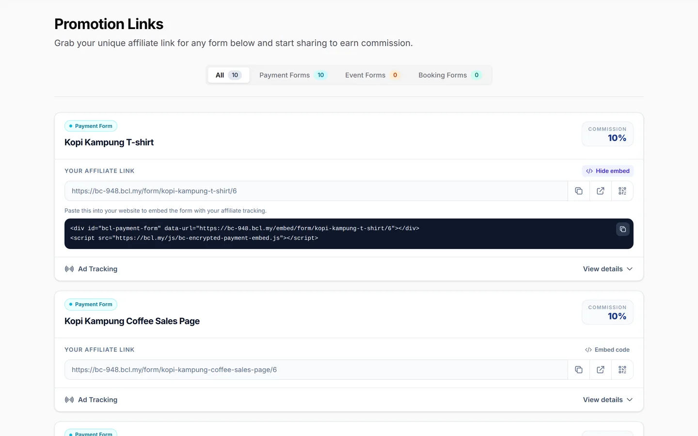Hide embed code for Kopi Kampung T-shirt
Screen dimensions: 698x436
pos(608,171)
